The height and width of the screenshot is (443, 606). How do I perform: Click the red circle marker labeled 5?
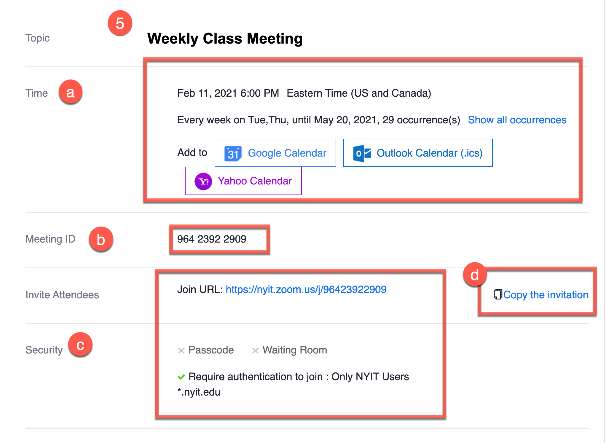click(120, 23)
